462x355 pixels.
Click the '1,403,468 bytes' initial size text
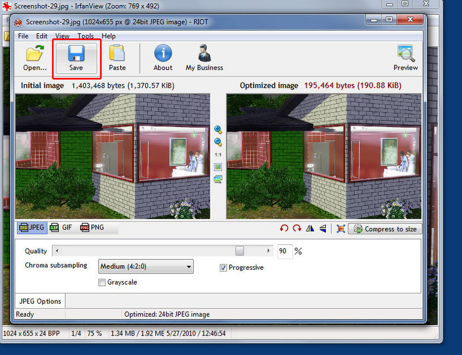click(x=98, y=86)
